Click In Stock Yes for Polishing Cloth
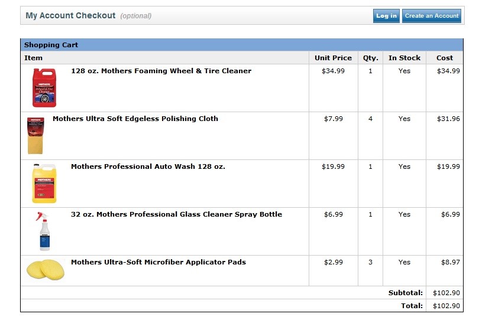Viewport: 479px width, 317px height. [404, 119]
